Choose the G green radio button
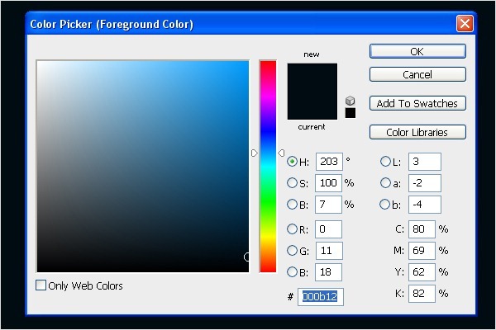 coord(292,250)
